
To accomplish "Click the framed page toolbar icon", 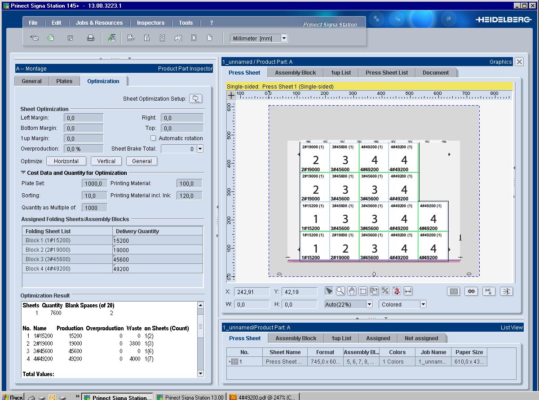I will [x=194, y=38].
